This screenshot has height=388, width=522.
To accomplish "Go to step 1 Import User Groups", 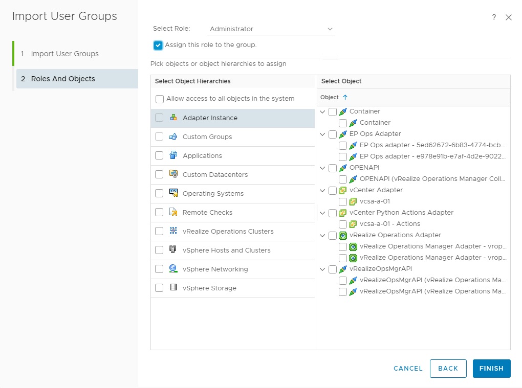I will point(76,54).
